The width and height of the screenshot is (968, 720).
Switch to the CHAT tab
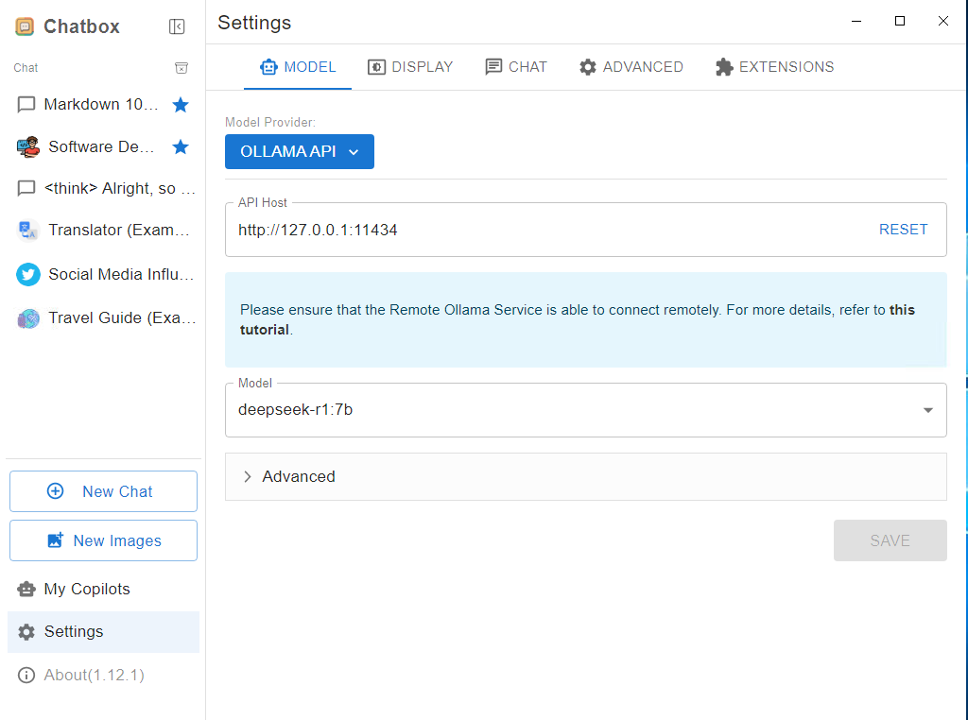click(x=516, y=67)
